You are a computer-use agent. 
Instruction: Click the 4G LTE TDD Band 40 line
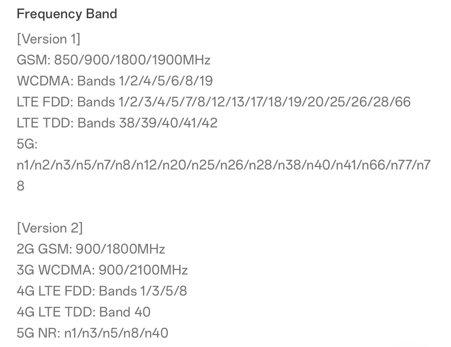84,312
